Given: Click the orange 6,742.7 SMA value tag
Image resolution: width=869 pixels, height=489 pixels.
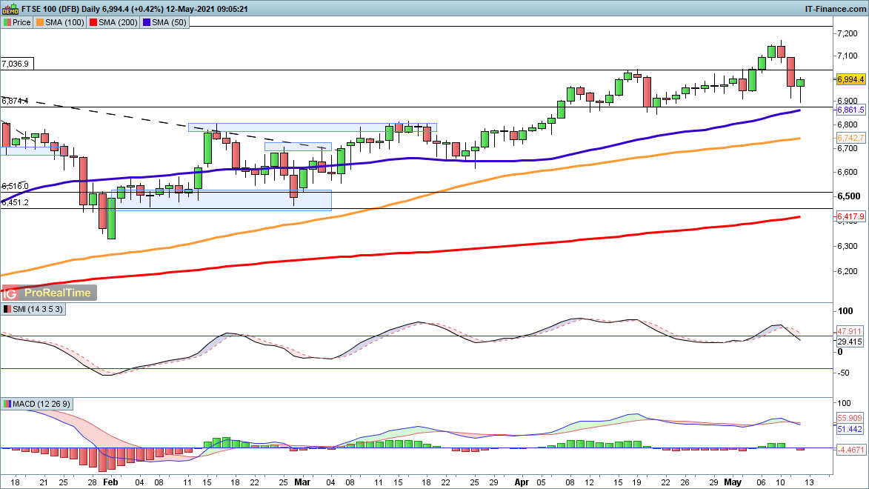Looking at the screenshot, I should pos(850,139).
